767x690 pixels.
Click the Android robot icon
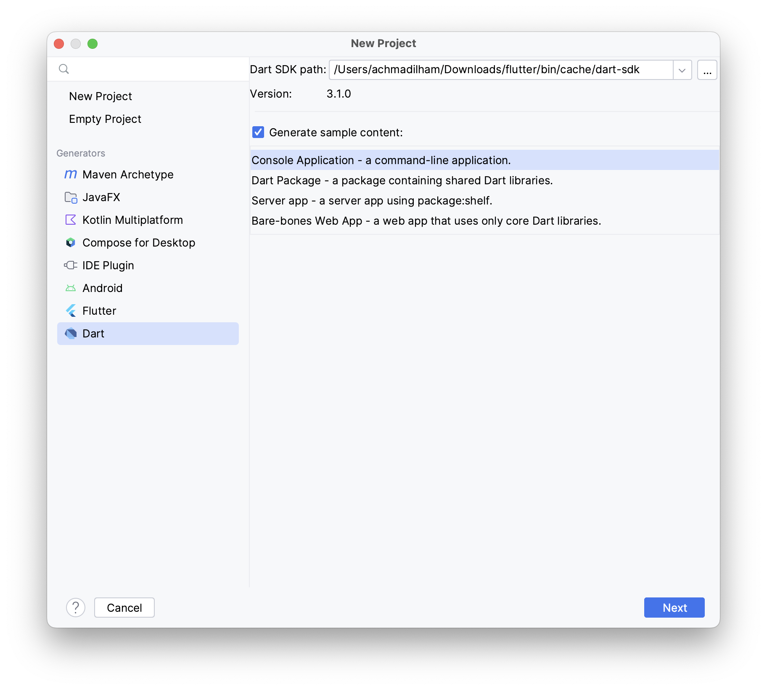coord(71,288)
